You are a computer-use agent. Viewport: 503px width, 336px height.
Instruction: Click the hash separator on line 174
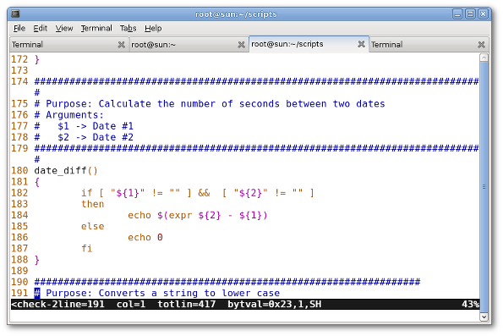256,81
